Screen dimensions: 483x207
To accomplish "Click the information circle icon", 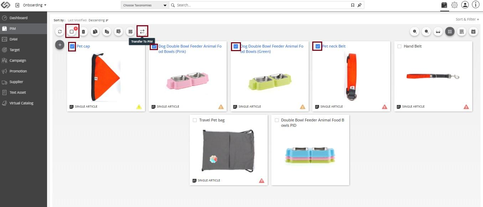I will [x=476, y=5].
